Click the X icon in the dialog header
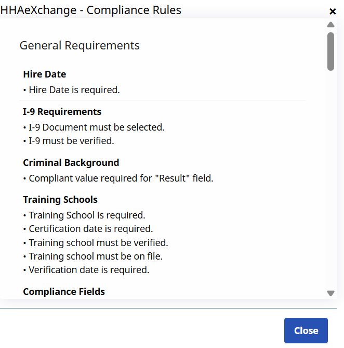This screenshot has width=344, height=348. pos(333,11)
